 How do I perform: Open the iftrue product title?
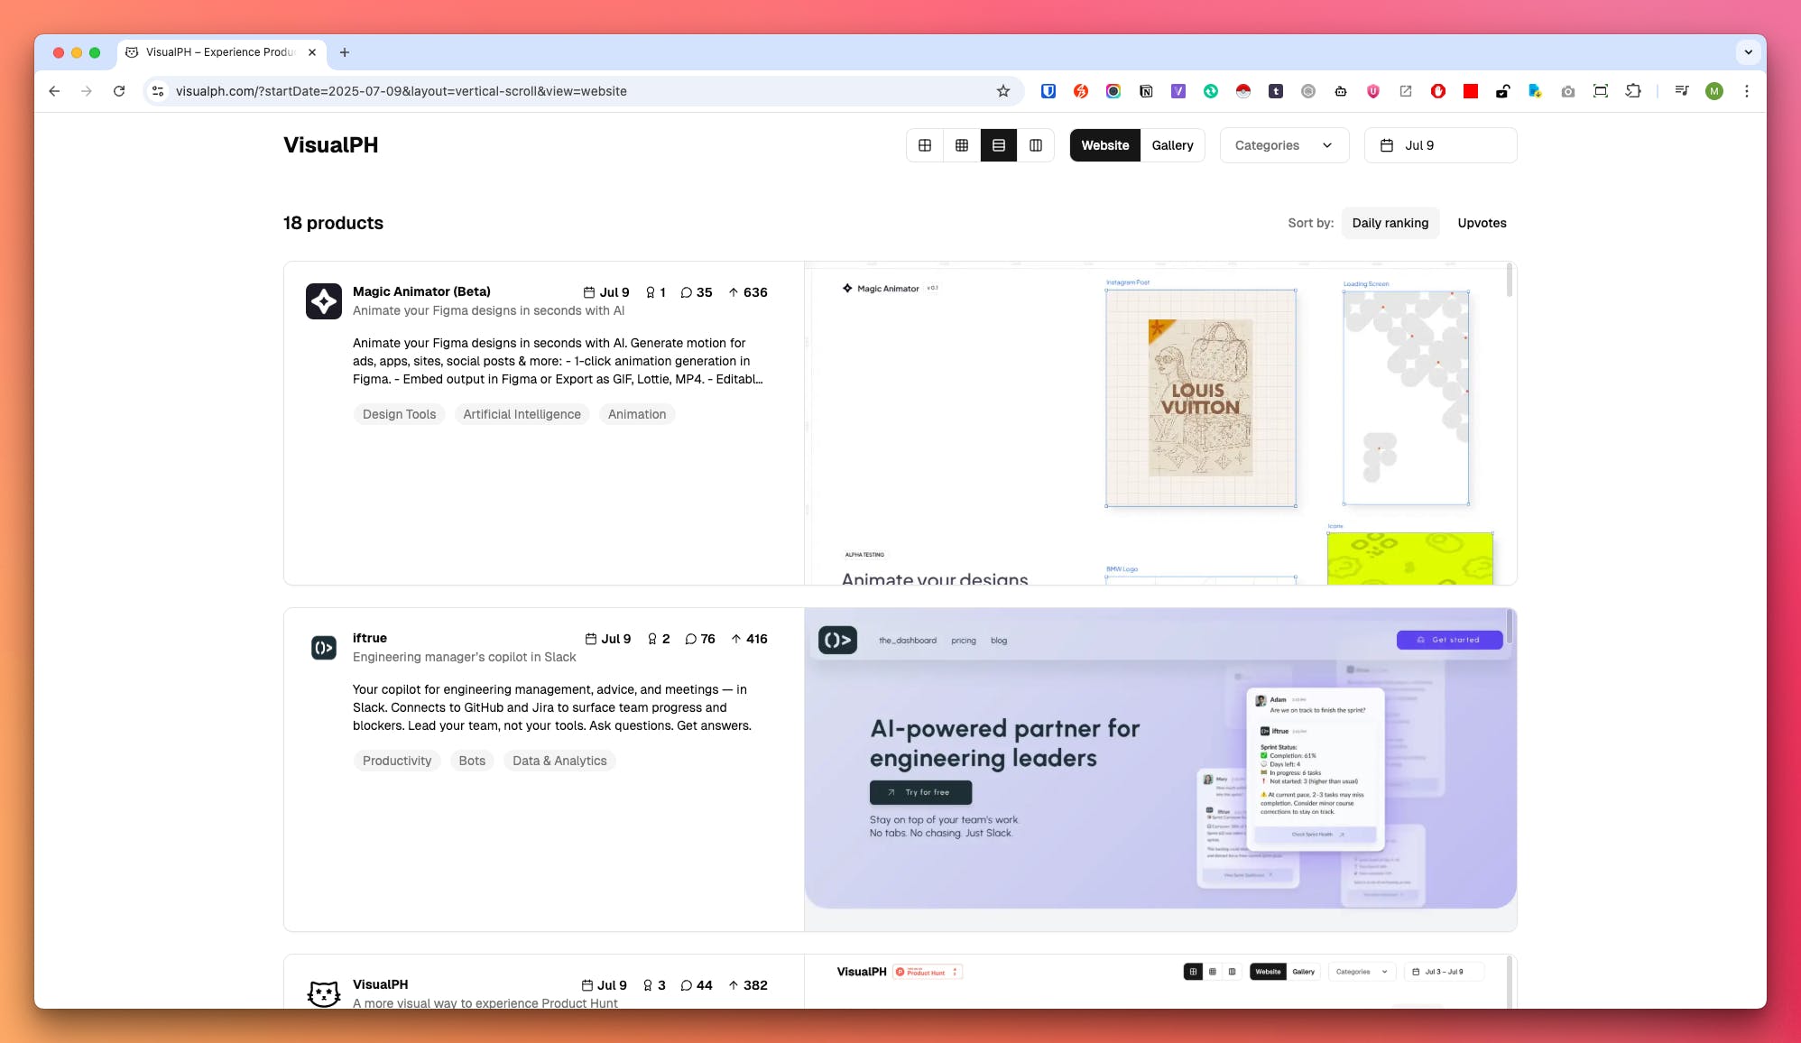pos(370,638)
